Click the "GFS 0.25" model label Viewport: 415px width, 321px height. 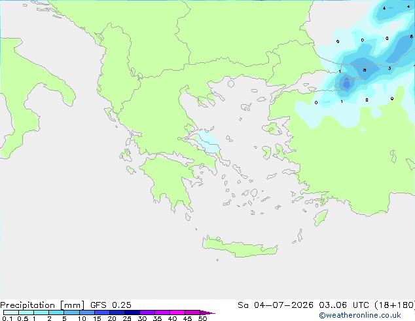click(x=111, y=305)
